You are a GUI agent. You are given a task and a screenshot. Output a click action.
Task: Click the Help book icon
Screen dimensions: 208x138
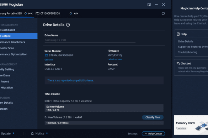(x=178, y=34)
